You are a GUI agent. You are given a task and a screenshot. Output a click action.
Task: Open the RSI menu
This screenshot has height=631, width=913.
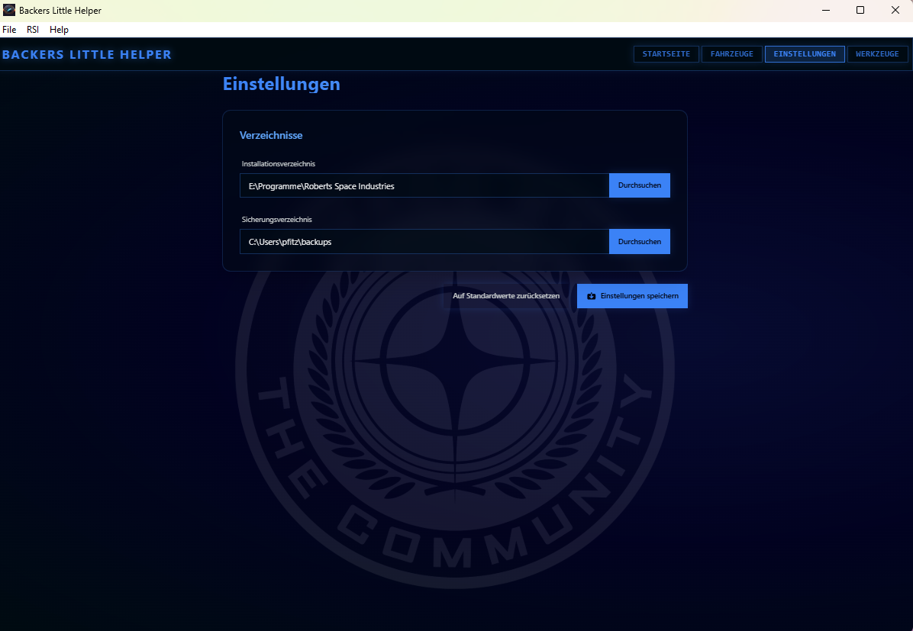coord(33,30)
